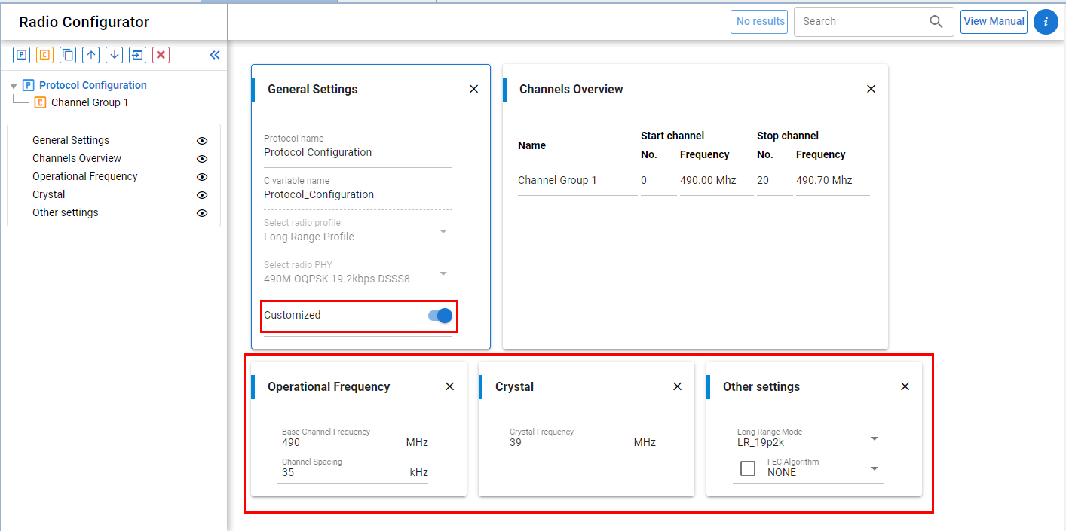The width and height of the screenshot is (1066, 531).
Task: Click the Operational Frequency card heading
Action: pyautogui.click(x=329, y=386)
